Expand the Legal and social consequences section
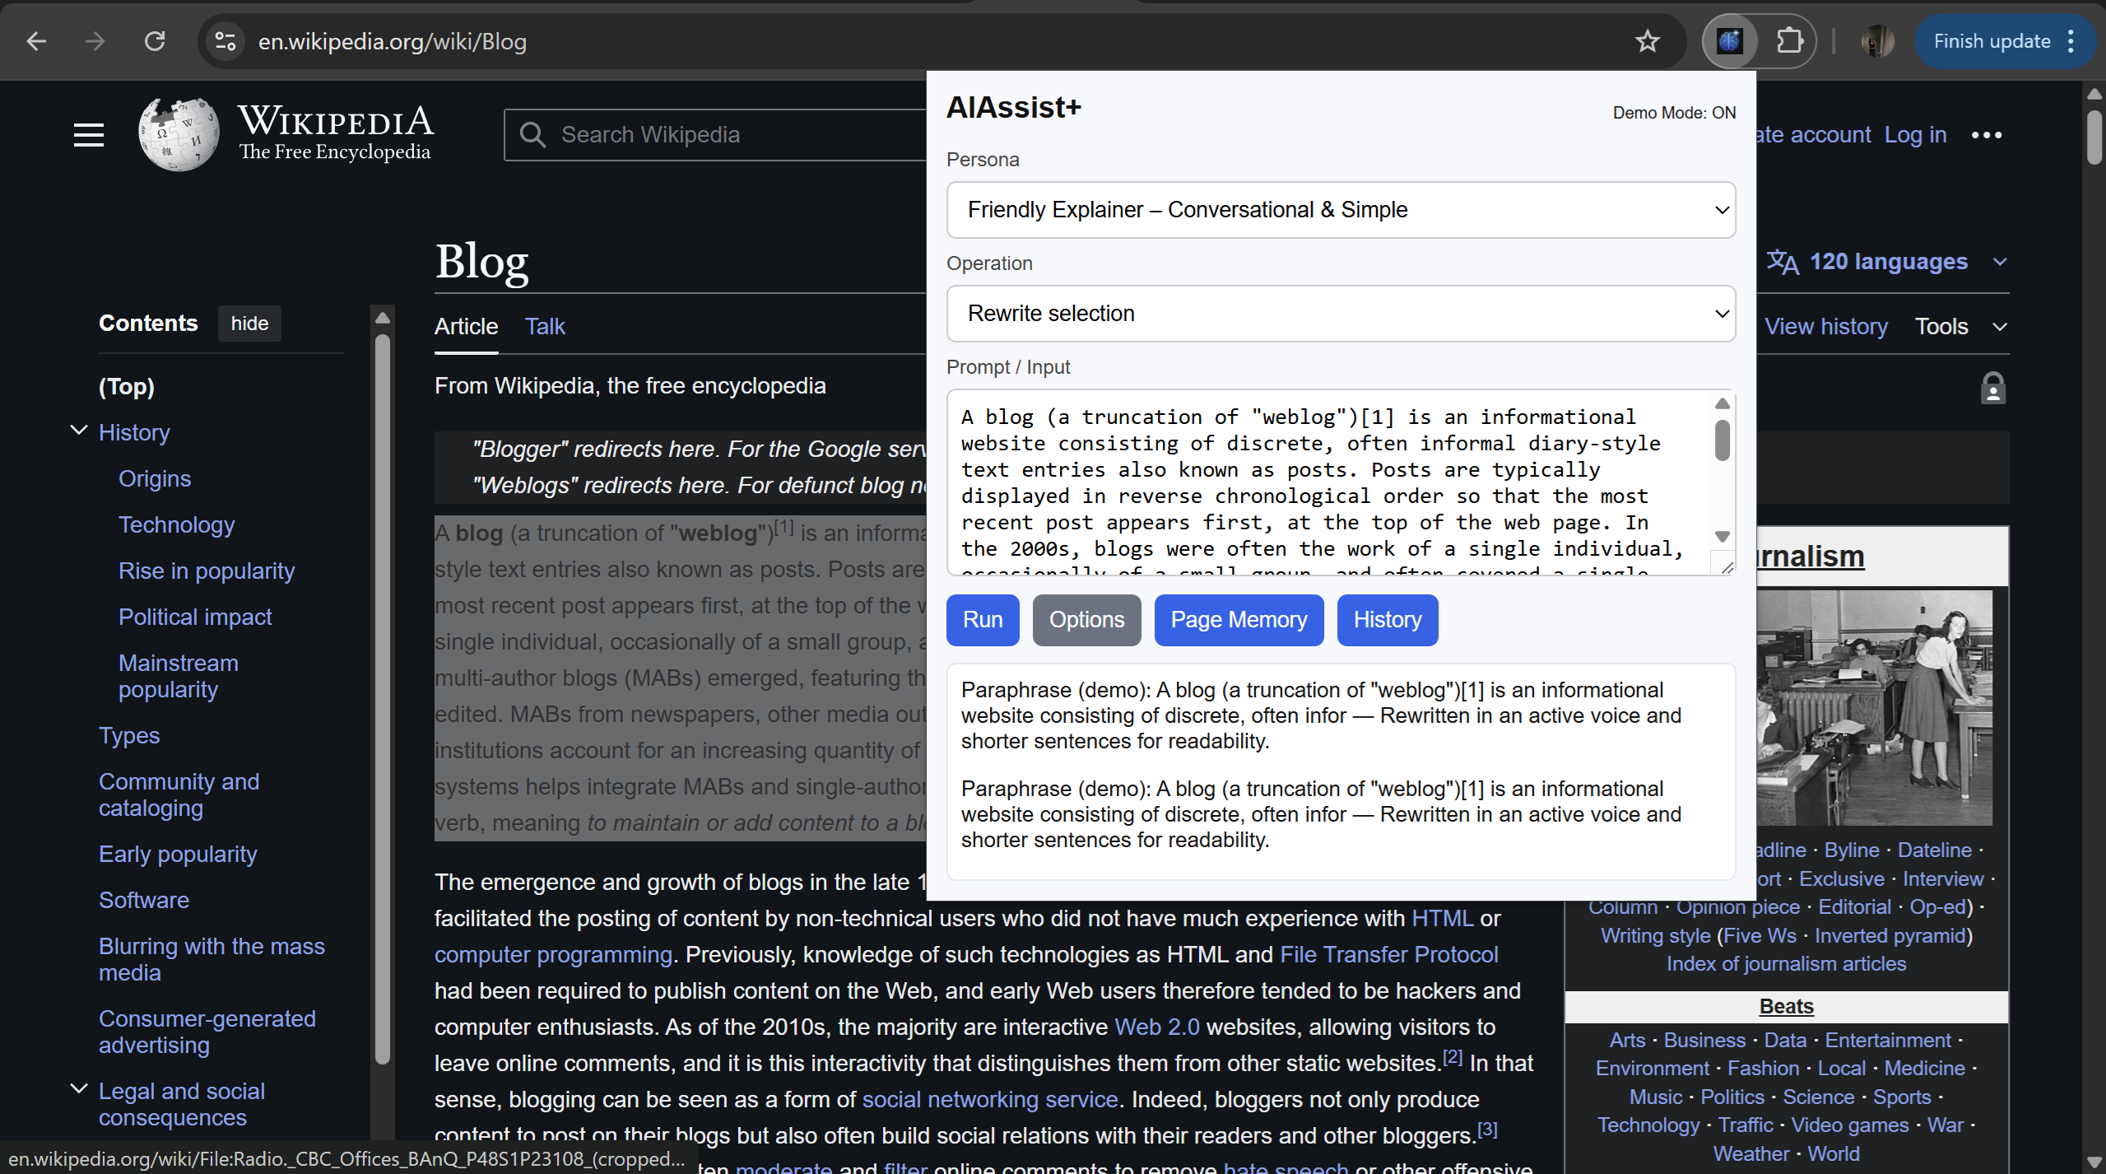The height and width of the screenshot is (1174, 2106). point(79,1089)
